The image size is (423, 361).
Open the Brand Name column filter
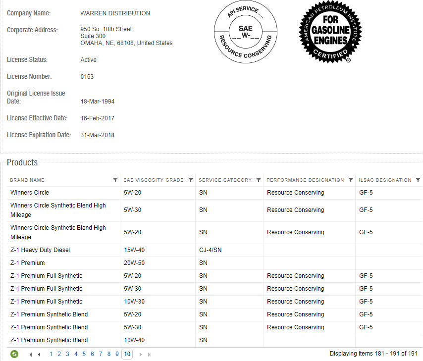click(115, 180)
